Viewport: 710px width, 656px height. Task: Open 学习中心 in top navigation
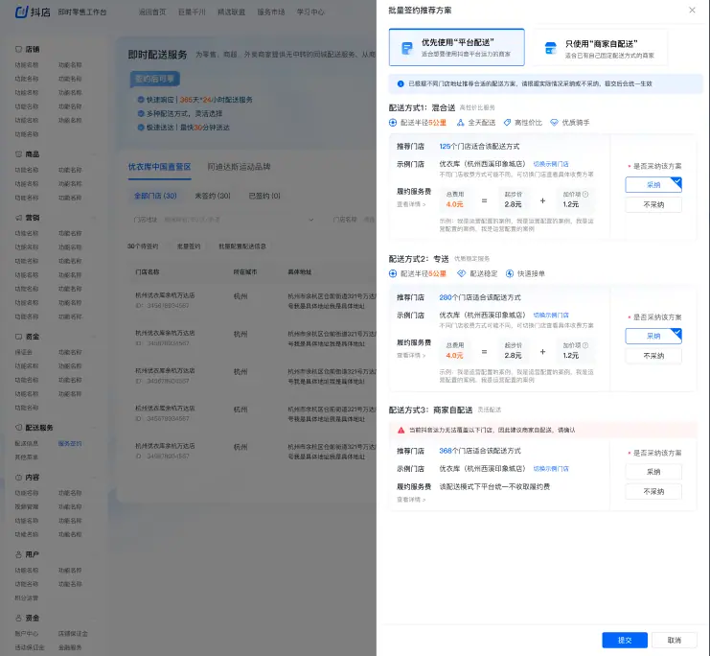coord(310,12)
